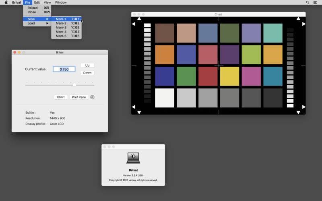Open the View menu
This screenshot has height=201, width=322.
[x=47, y=2]
